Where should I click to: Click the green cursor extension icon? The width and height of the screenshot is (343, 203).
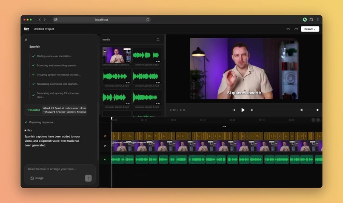(x=305, y=20)
